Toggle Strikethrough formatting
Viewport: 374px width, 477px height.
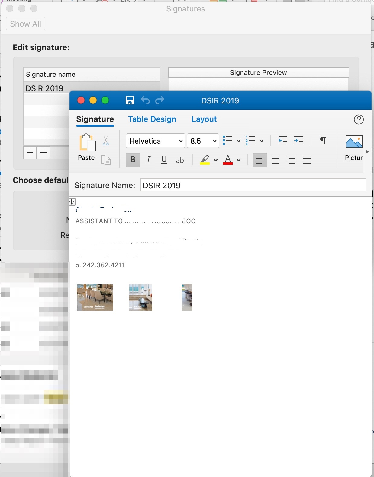point(180,160)
